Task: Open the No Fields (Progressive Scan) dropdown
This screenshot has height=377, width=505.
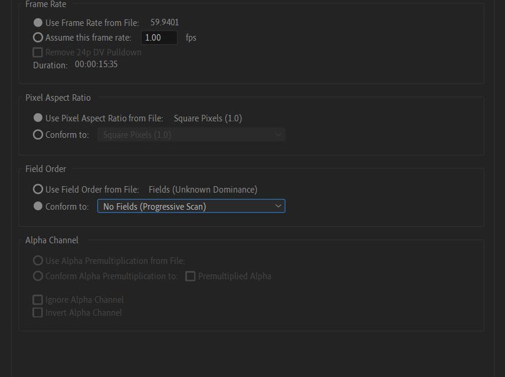Action: click(191, 206)
